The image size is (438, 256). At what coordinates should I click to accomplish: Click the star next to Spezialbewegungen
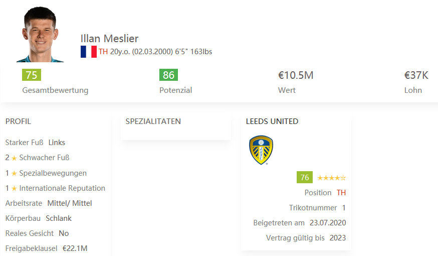pos(14,174)
